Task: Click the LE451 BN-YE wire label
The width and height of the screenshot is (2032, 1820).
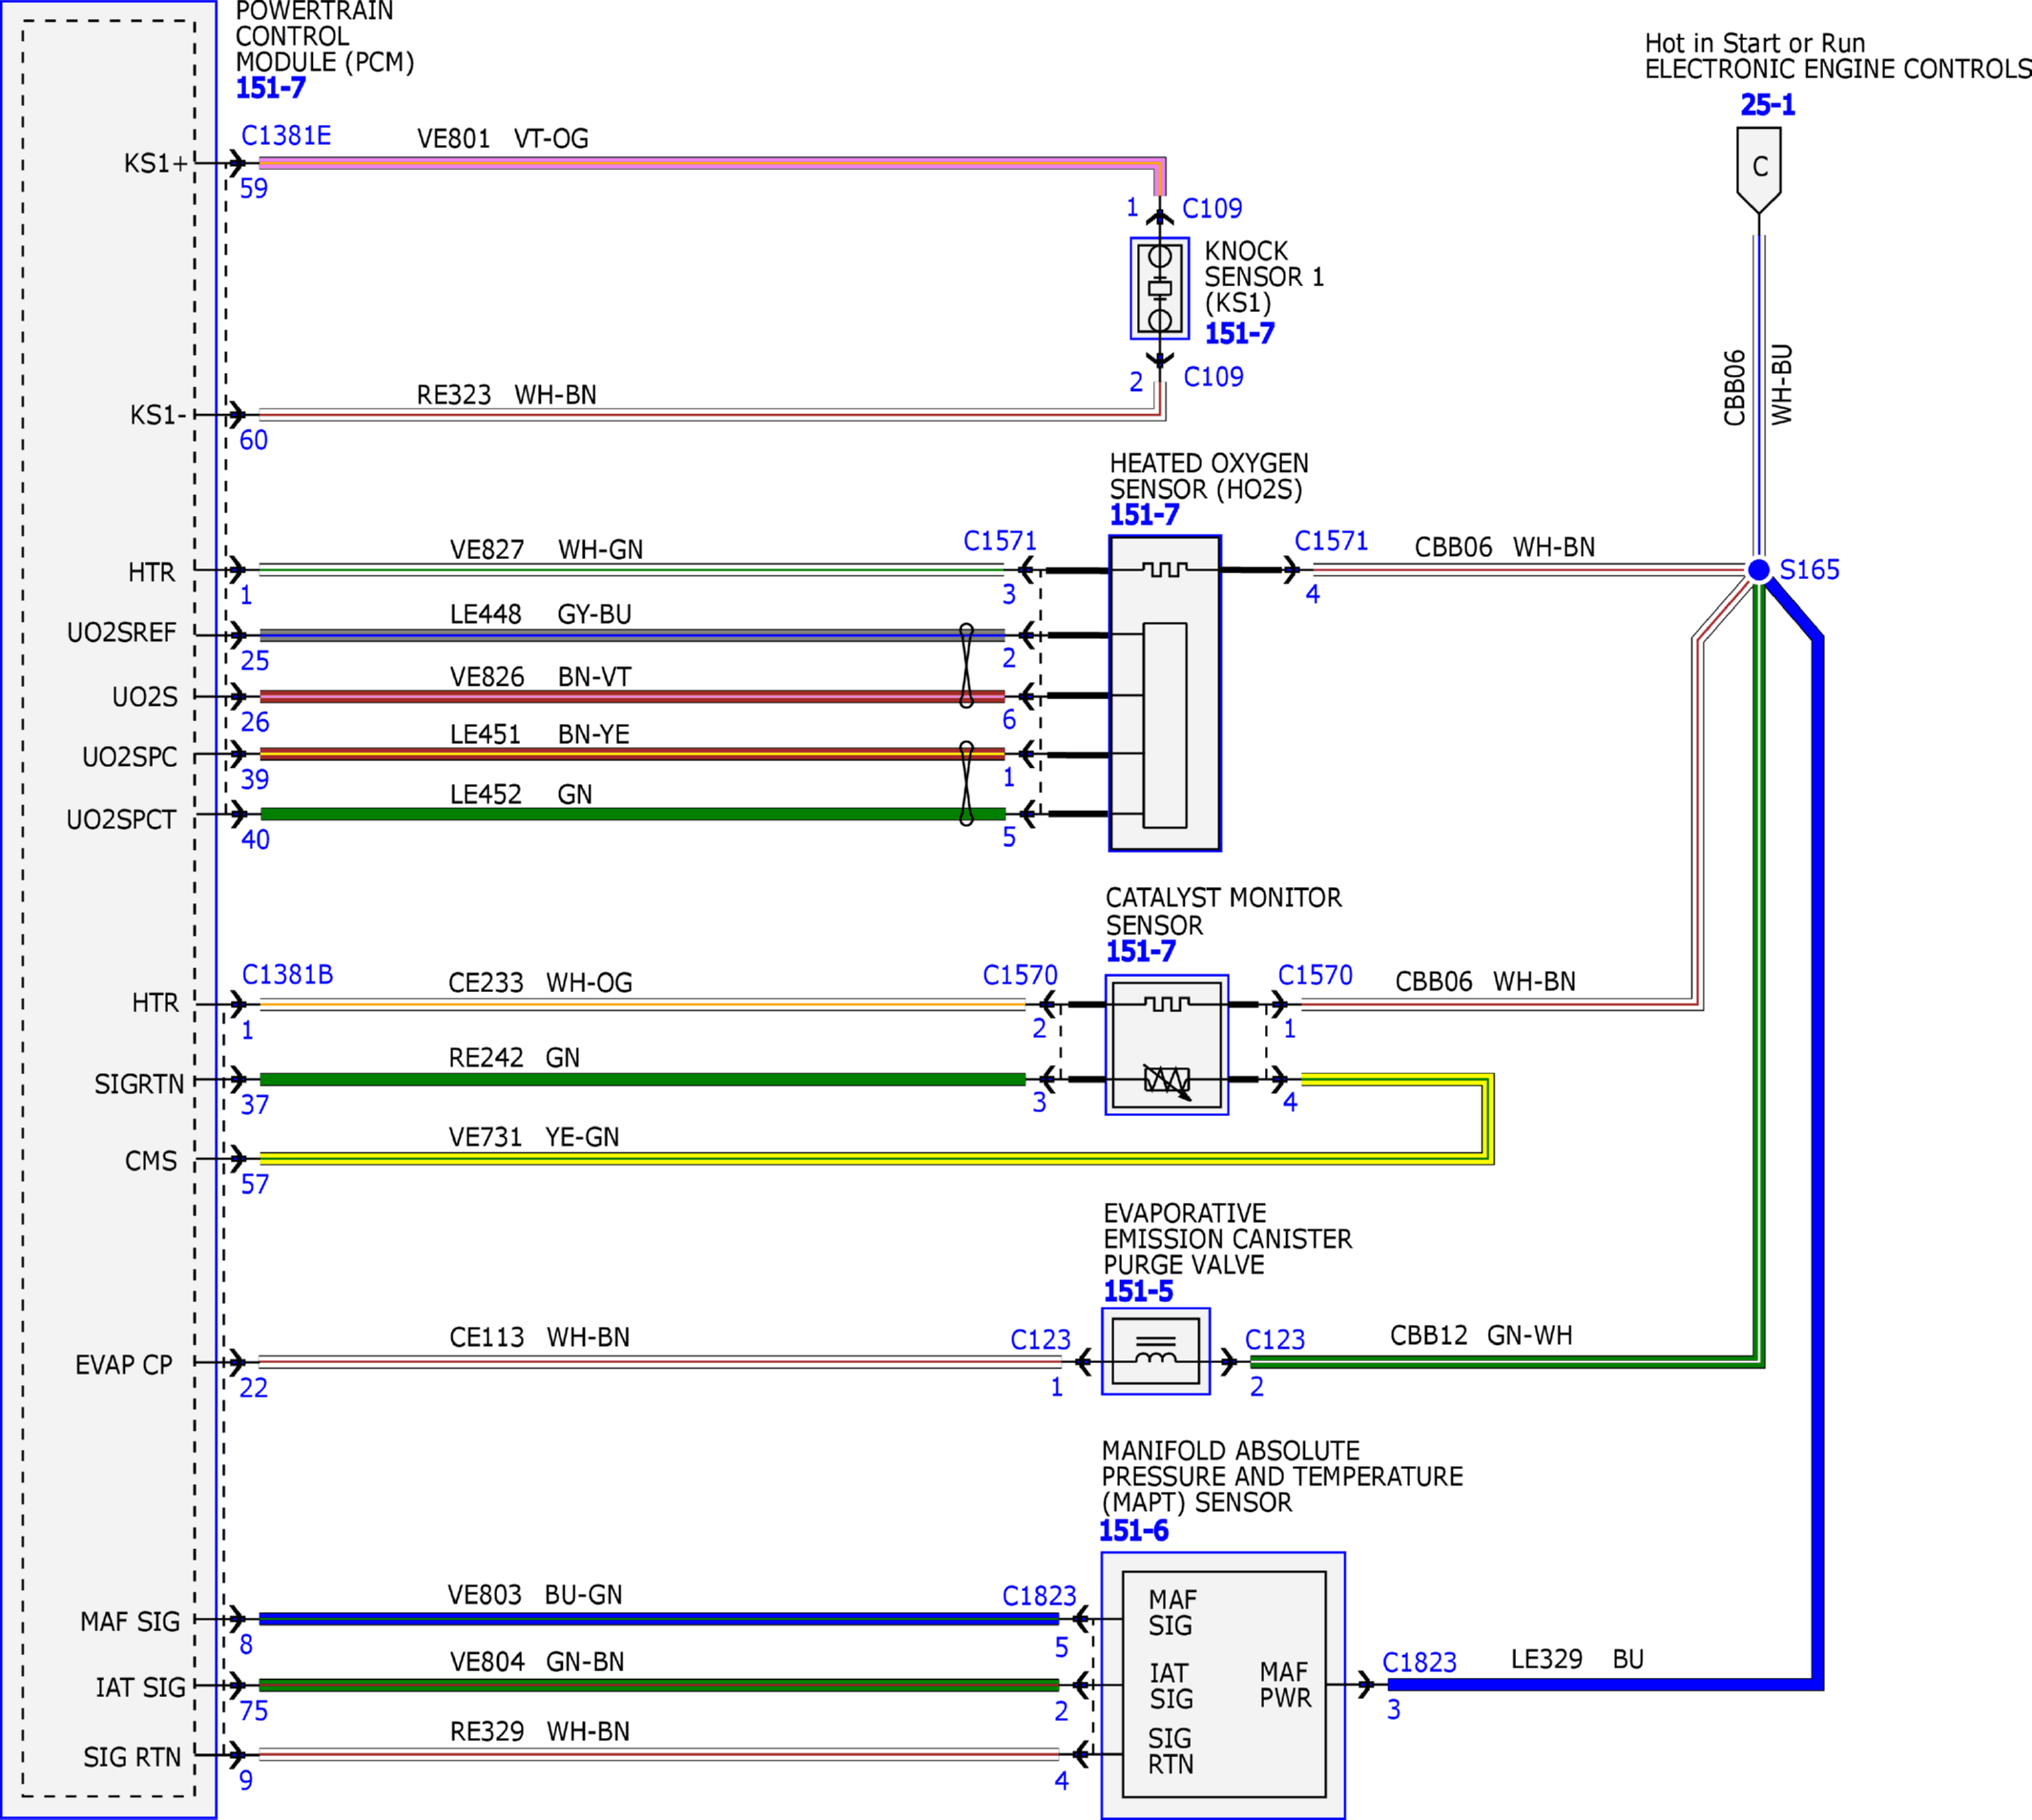Action: pos(539,734)
